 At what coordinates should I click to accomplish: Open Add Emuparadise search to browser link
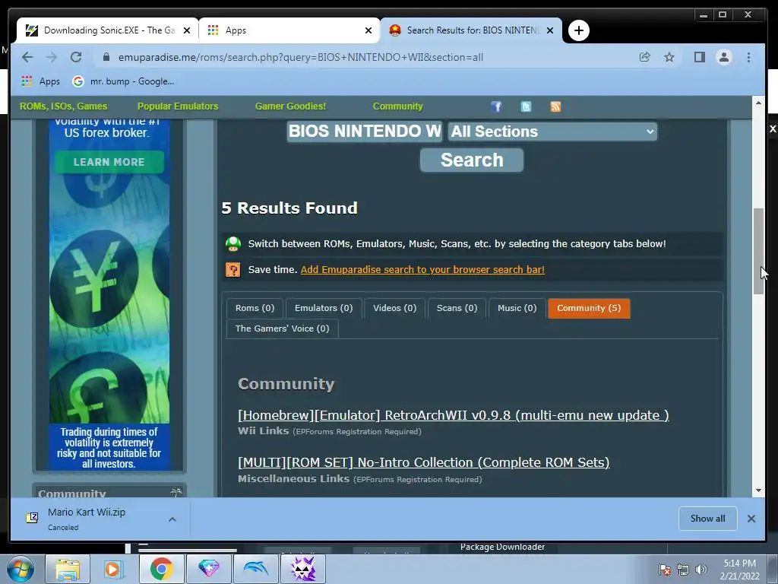pyautogui.click(x=422, y=270)
